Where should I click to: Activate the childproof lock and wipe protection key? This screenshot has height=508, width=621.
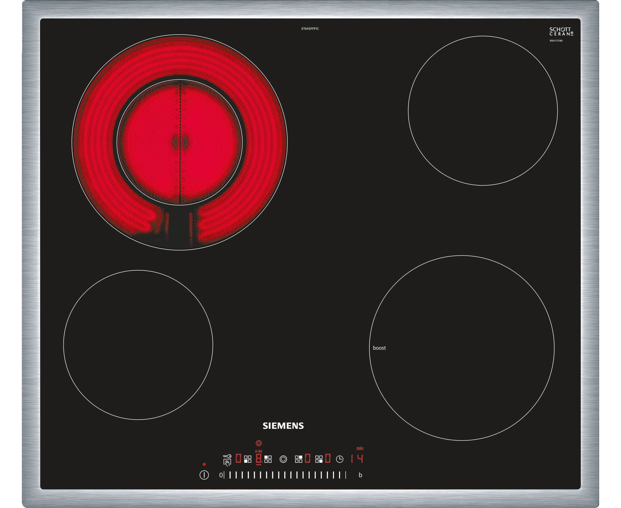[x=227, y=460]
